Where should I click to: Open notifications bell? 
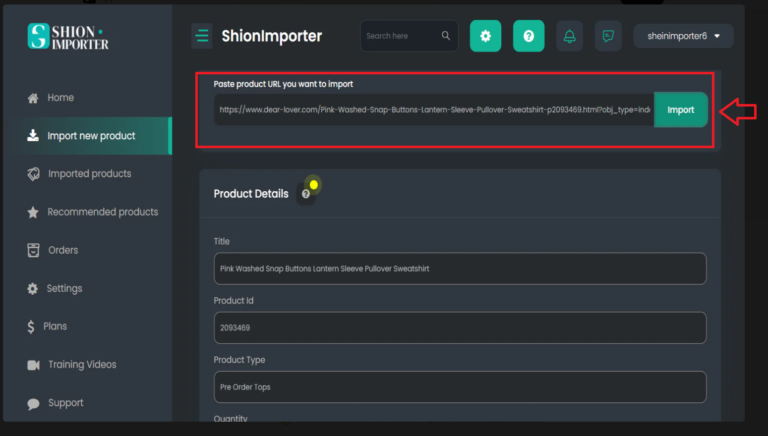point(570,36)
